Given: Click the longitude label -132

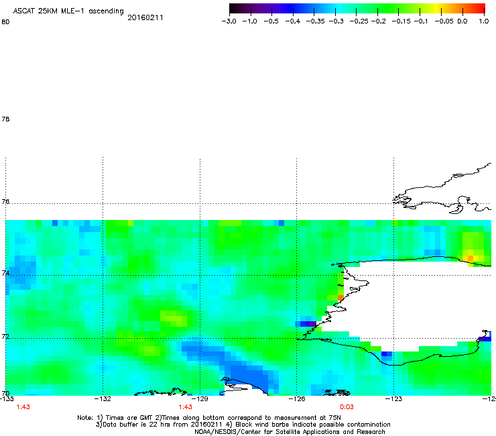Looking at the screenshot, I should click(x=103, y=399).
